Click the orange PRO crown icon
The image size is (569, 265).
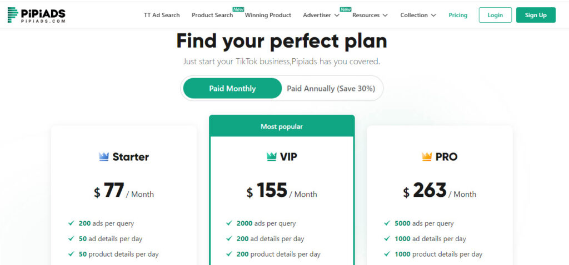pyautogui.click(x=427, y=157)
